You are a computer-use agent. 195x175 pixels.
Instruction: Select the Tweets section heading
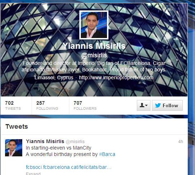17,127
